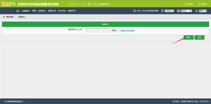The width and height of the screenshot is (211, 104).
Task: Expand the 主校区 campus dropdown
Action: [169, 11]
